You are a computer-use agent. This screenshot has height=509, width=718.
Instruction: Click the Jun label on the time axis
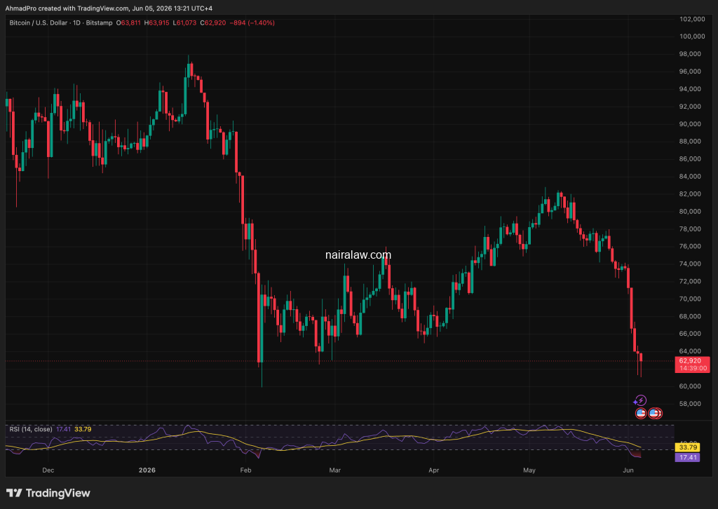(x=628, y=470)
